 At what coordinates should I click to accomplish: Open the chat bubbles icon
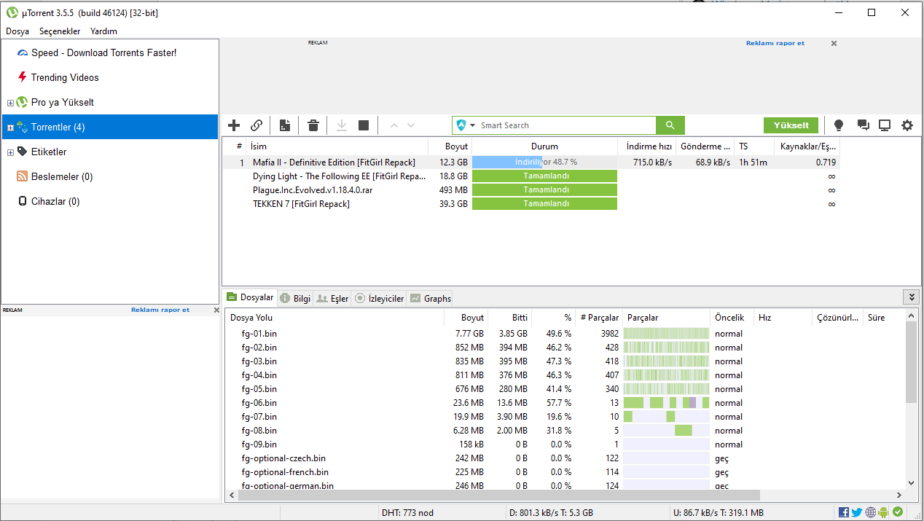(864, 125)
